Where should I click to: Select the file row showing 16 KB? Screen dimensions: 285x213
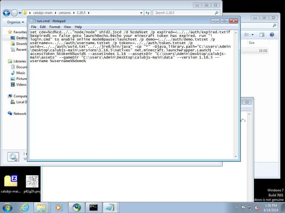point(254,51)
